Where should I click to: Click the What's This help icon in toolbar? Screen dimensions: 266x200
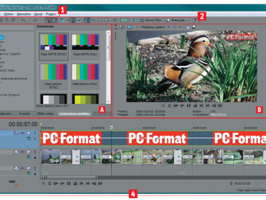point(195,20)
